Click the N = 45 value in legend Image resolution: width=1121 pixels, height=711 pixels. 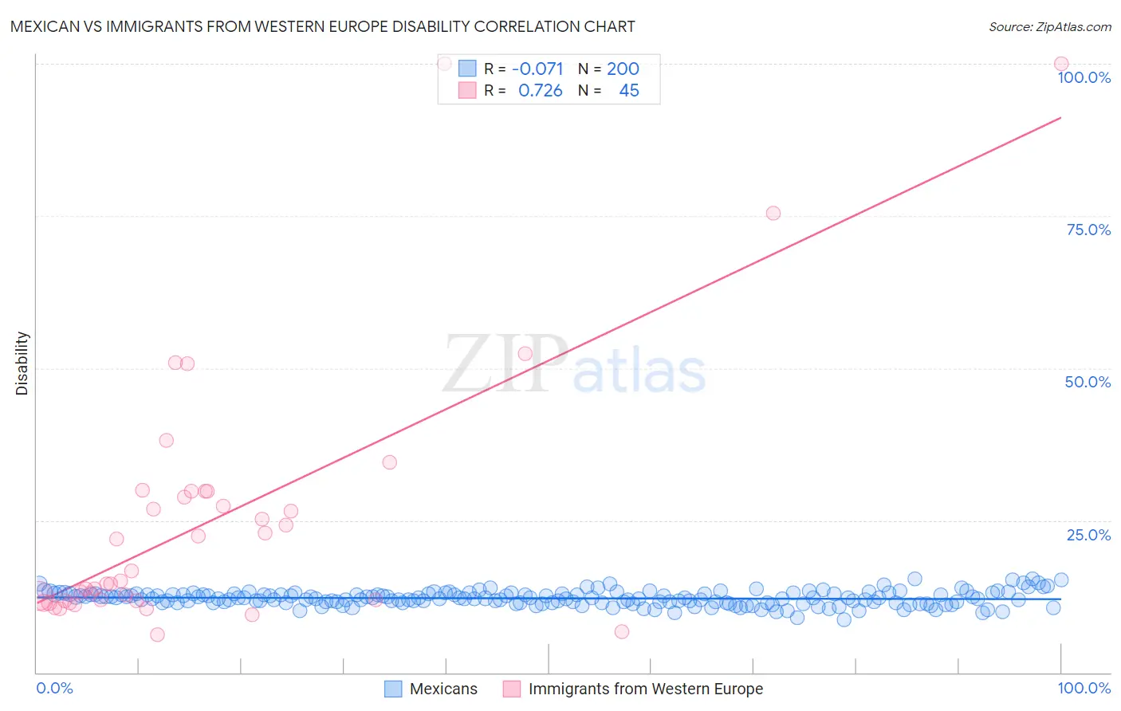tap(608, 90)
